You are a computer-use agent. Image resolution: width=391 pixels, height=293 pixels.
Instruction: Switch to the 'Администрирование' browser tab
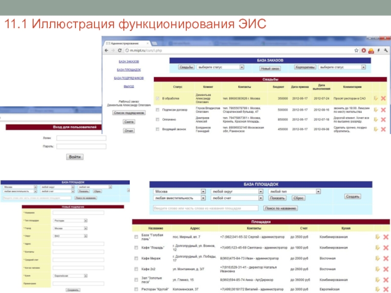click(125, 43)
